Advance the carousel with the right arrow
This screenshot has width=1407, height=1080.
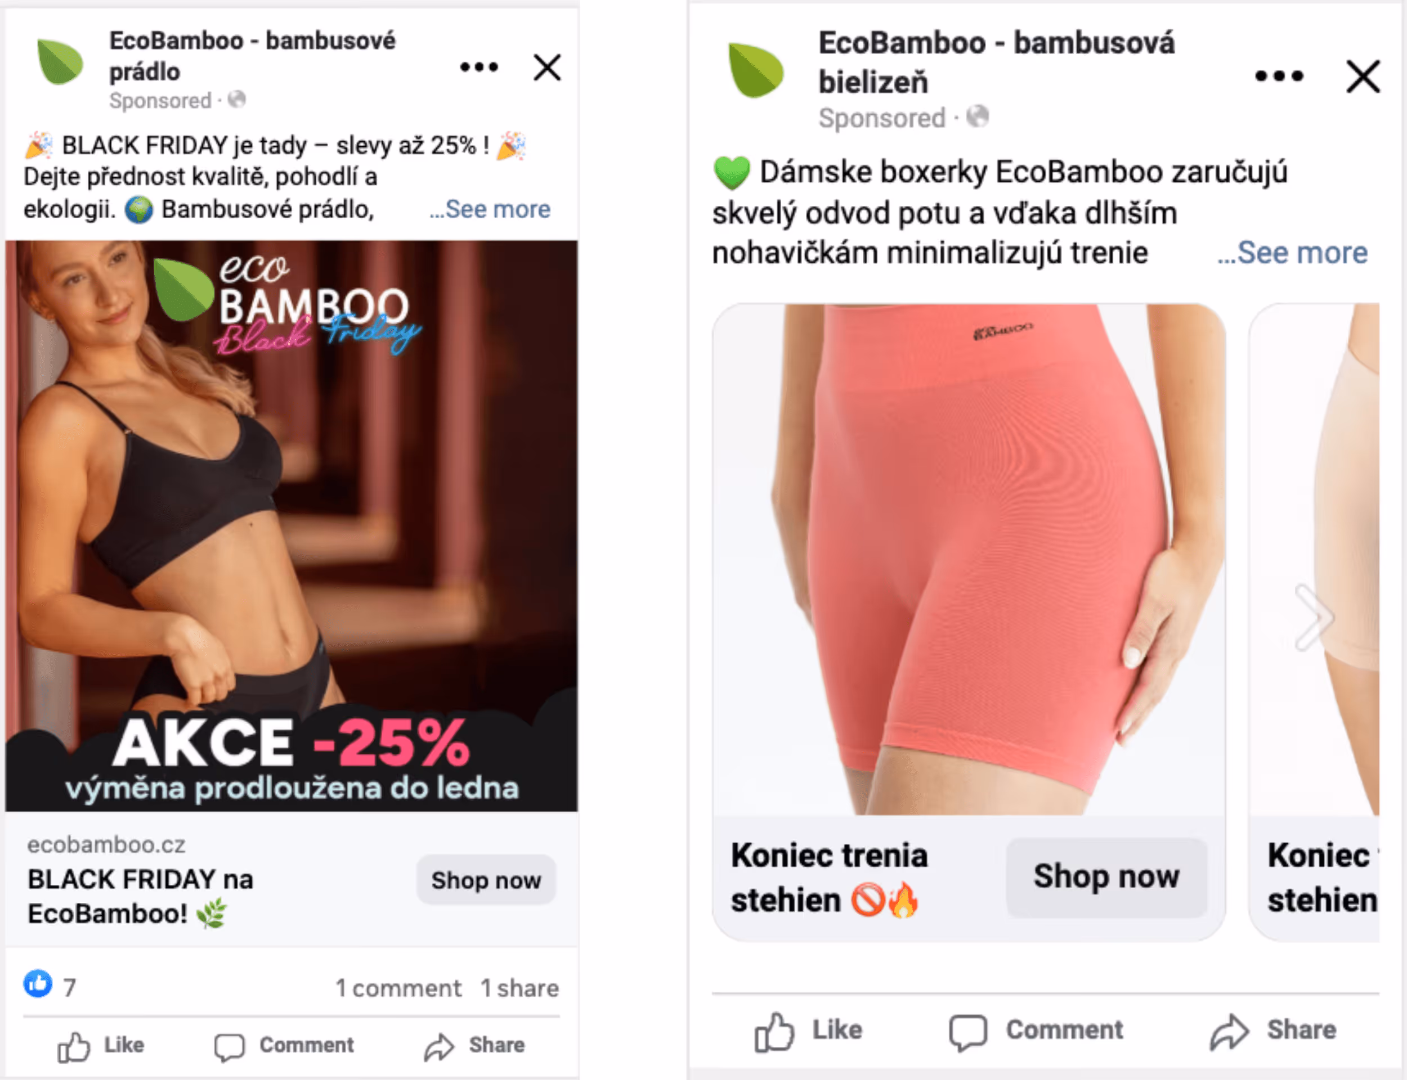pos(1314,618)
